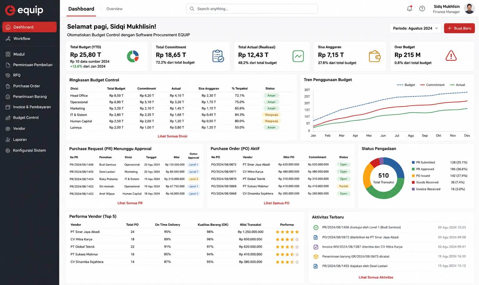Open Konfigurasi Sistem gear icon

pos(8,150)
